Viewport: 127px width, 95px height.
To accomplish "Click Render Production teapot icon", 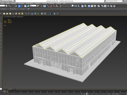I will pyautogui.click(x=108, y=6).
